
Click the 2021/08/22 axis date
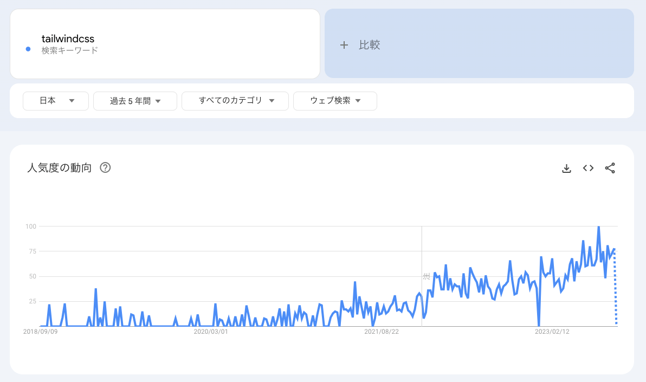(382, 332)
